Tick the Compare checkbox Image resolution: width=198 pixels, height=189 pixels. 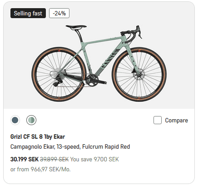[x=158, y=120]
